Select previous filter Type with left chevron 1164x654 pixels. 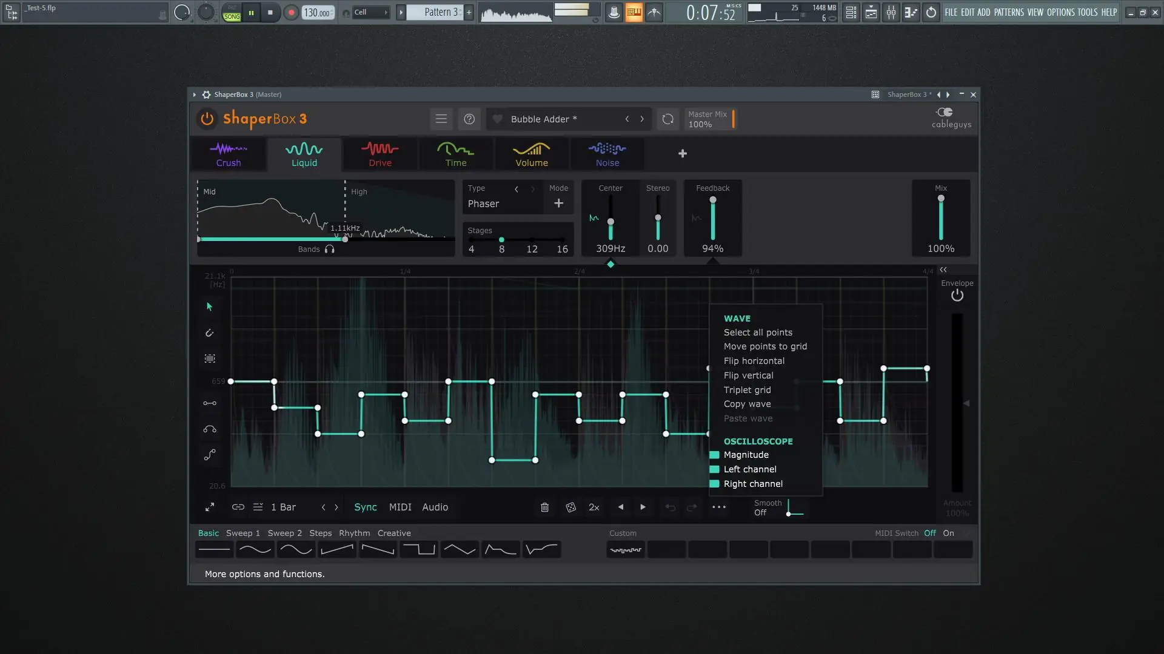click(x=517, y=189)
